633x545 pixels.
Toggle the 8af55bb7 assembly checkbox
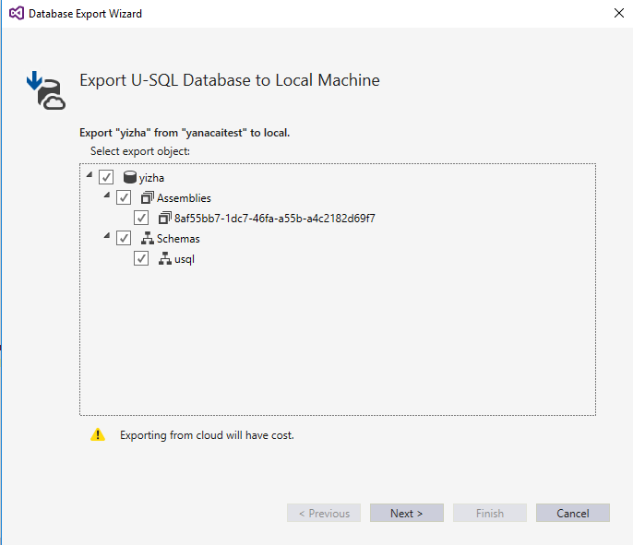coord(141,218)
